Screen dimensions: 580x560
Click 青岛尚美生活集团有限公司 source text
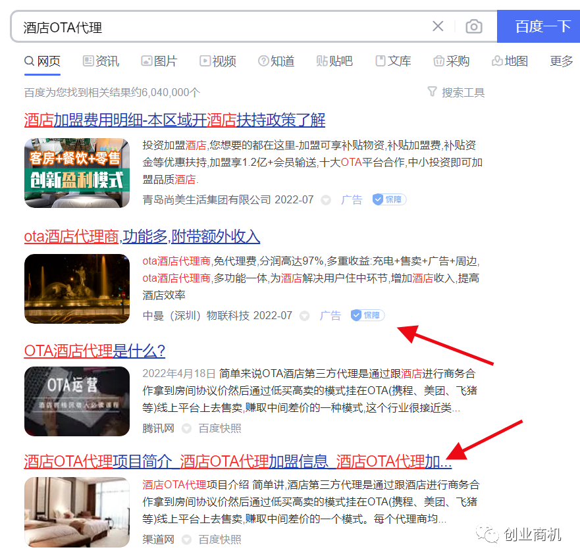[x=207, y=200]
